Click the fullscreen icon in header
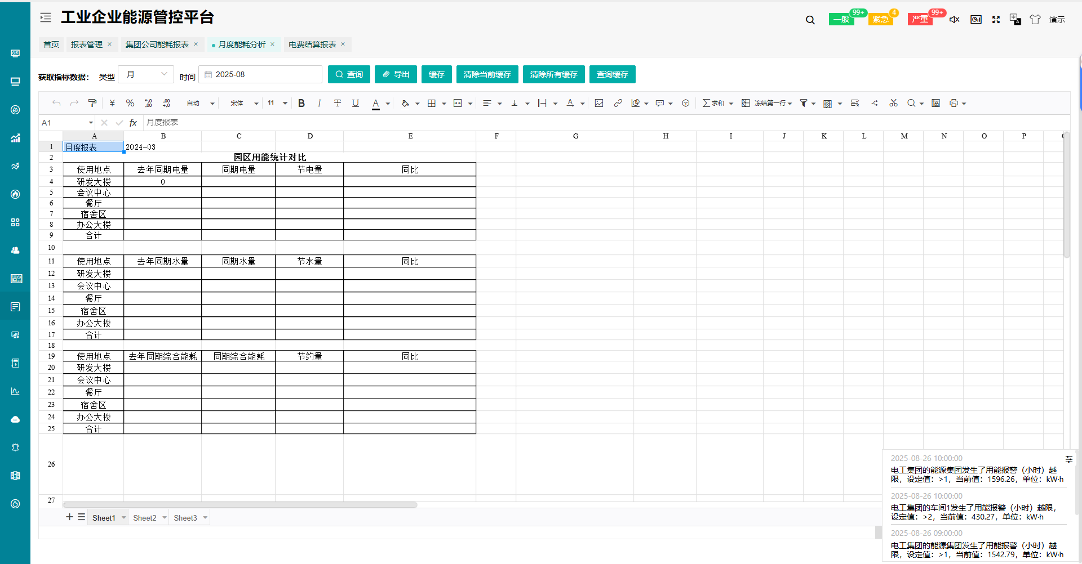Viewport: 1082px width, 564px height. pos(996,20)
